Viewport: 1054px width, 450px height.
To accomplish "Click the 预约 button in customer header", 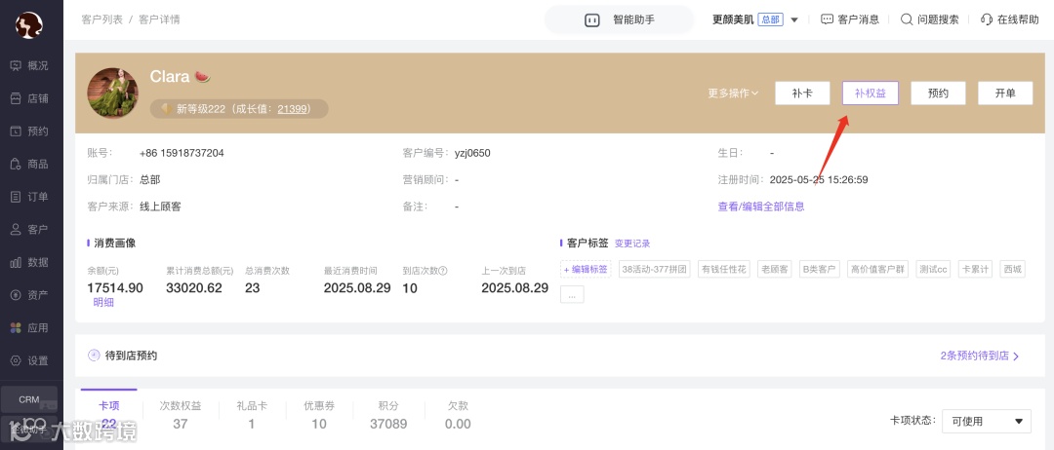I will 939,94.
